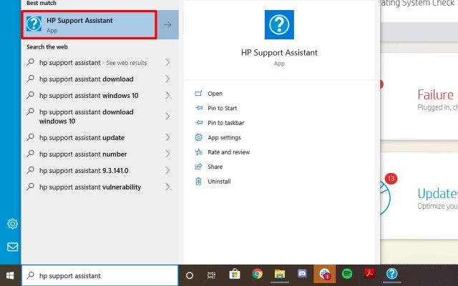Open the Windows Start button
This screenshot has height=286, width=458.
[x=10, y=275]
